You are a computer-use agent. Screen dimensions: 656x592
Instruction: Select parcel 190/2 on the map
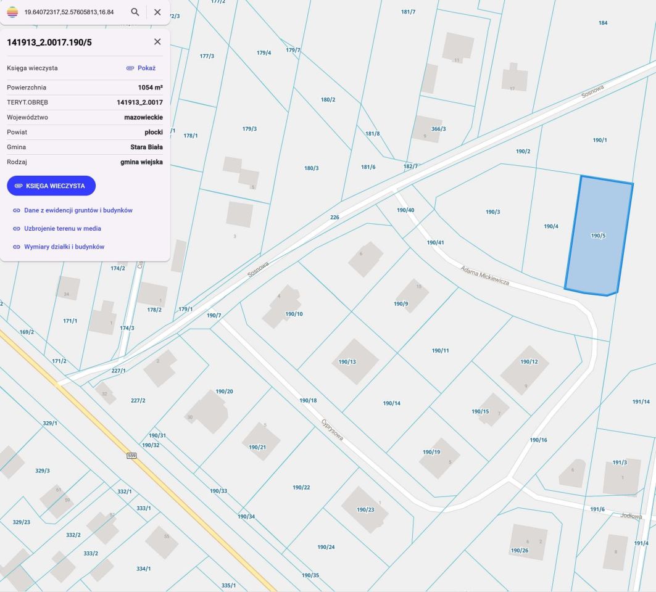click(x=523, y=151)
